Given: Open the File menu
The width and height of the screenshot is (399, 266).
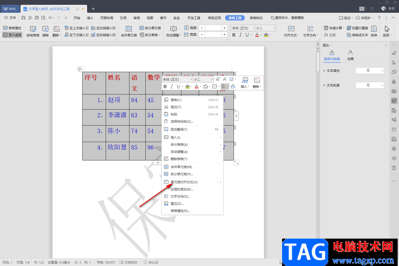Looking at the screenshot, I should 10,18.
